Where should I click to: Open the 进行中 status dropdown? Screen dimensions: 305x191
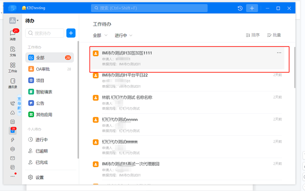(x=124, y=35)
